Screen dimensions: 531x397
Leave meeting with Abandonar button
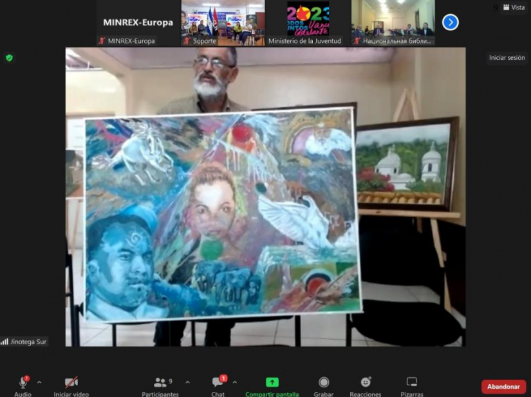[x=503, y=387]
